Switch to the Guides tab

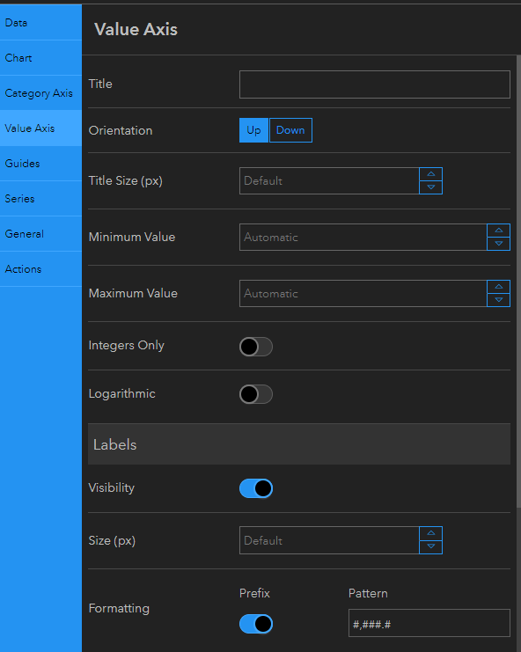(x=40, y=164)
